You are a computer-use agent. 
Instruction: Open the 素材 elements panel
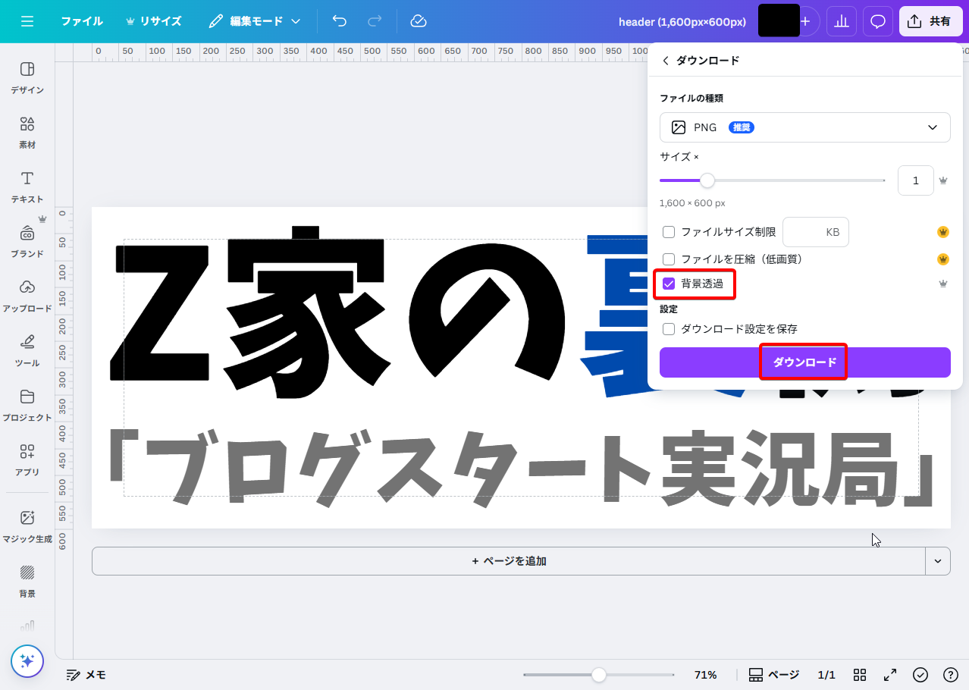[27, 132]
